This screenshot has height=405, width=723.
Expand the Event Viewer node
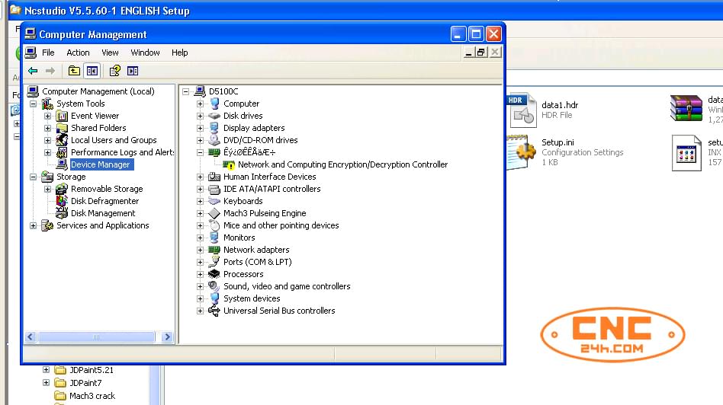coord(47,116)
